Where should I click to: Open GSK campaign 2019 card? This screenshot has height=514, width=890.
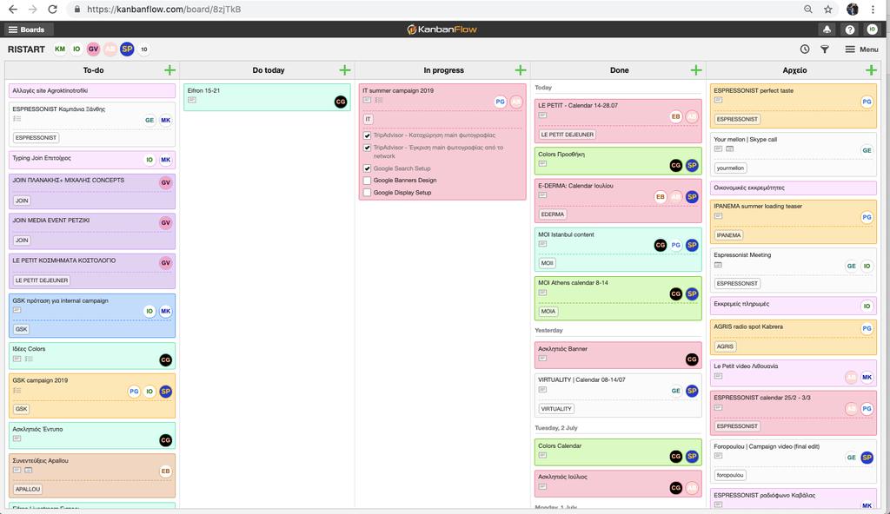(92, 395)
